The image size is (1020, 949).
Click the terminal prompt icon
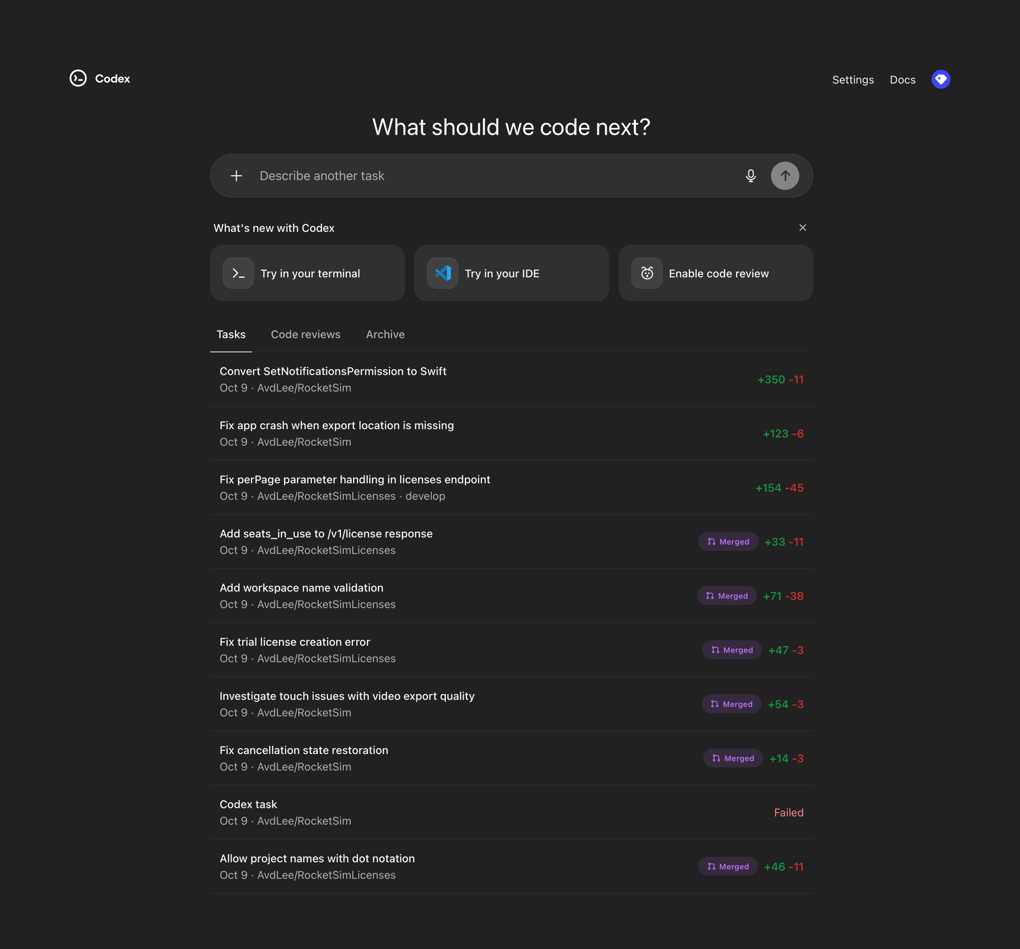pos(238,273)
